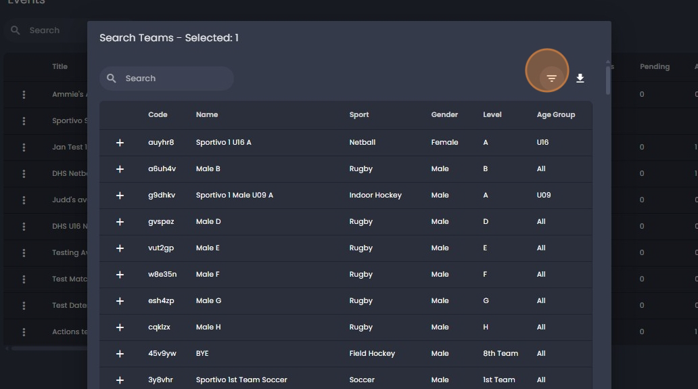698x389 pixels.
Task: Click the Indoor Hockey sport cell
Action: [x=375, y=195]
